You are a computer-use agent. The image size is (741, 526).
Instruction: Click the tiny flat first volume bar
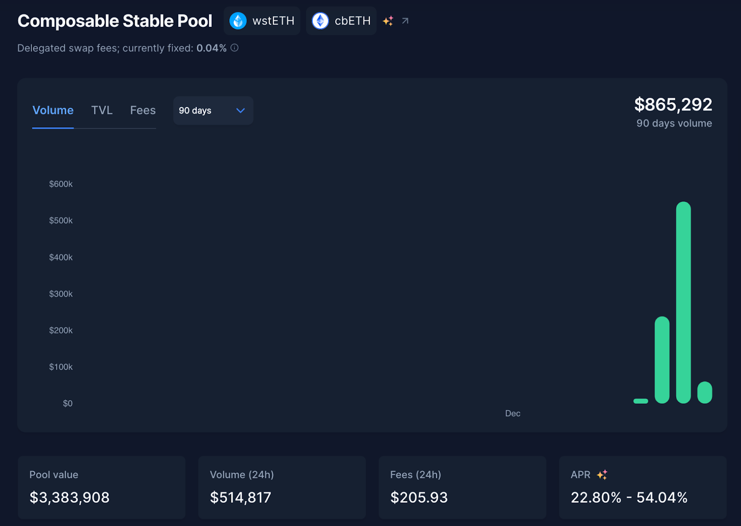(641, 401)
